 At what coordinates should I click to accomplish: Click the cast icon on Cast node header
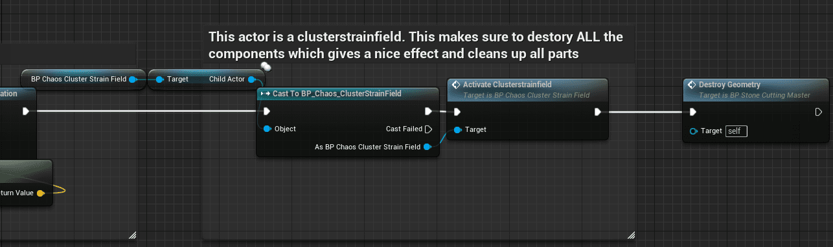coord(265,94)
